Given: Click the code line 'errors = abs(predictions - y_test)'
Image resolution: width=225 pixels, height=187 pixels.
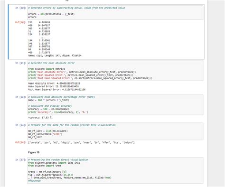Looking at the screenshot, I should pos(51,14).
